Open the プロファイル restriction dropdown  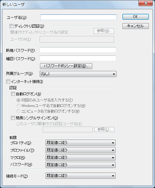pos(81,150)
